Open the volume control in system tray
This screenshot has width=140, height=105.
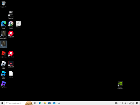(127, 103)
